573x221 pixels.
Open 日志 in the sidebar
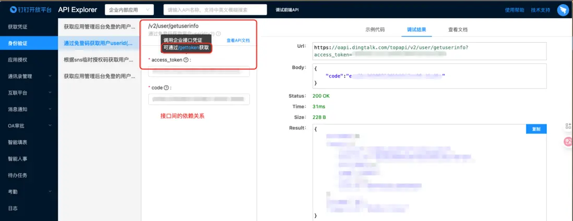pos(29,208)
